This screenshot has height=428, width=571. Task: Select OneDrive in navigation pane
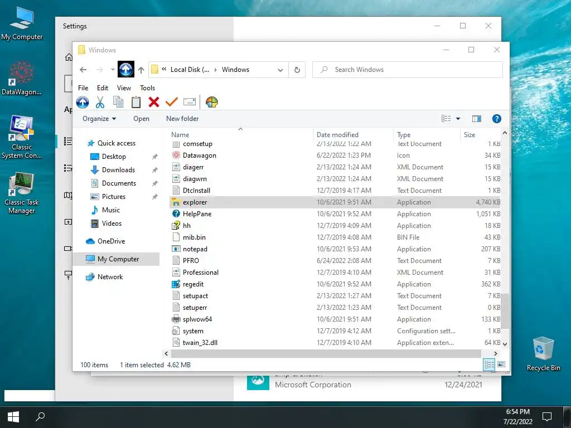tap(111, 241)
